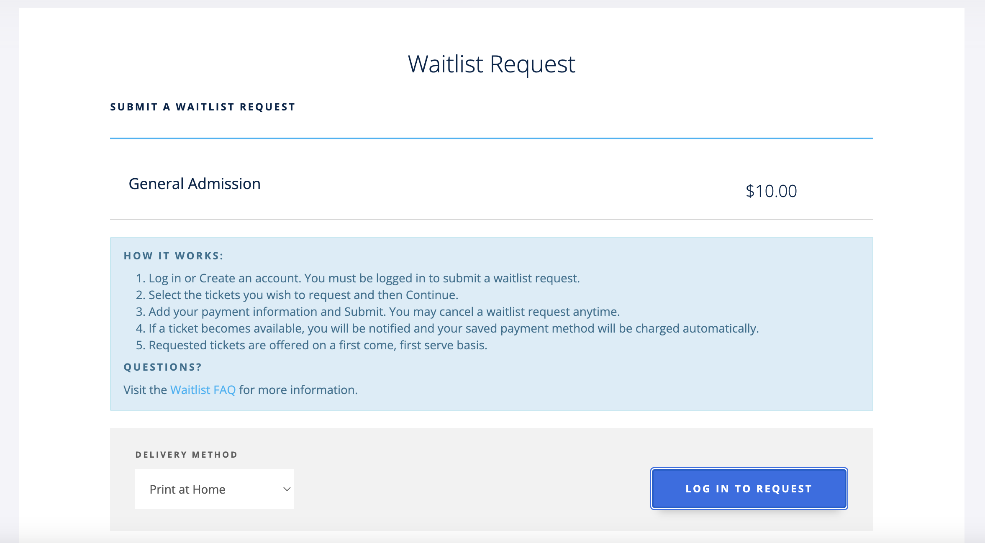
Task: Click the 'Visit the' text before the FAQ link
Action: point(145,390)
